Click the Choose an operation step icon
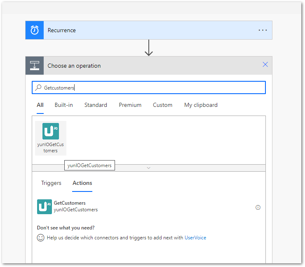The image size is (305, 267). click(35, 66)
